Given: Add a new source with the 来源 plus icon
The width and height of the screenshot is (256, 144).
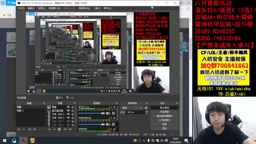Looking at the screenshot, I should tap(50, 129).
